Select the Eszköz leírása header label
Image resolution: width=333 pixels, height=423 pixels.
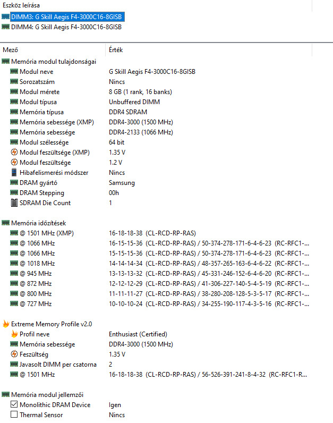tap(21, 5)
